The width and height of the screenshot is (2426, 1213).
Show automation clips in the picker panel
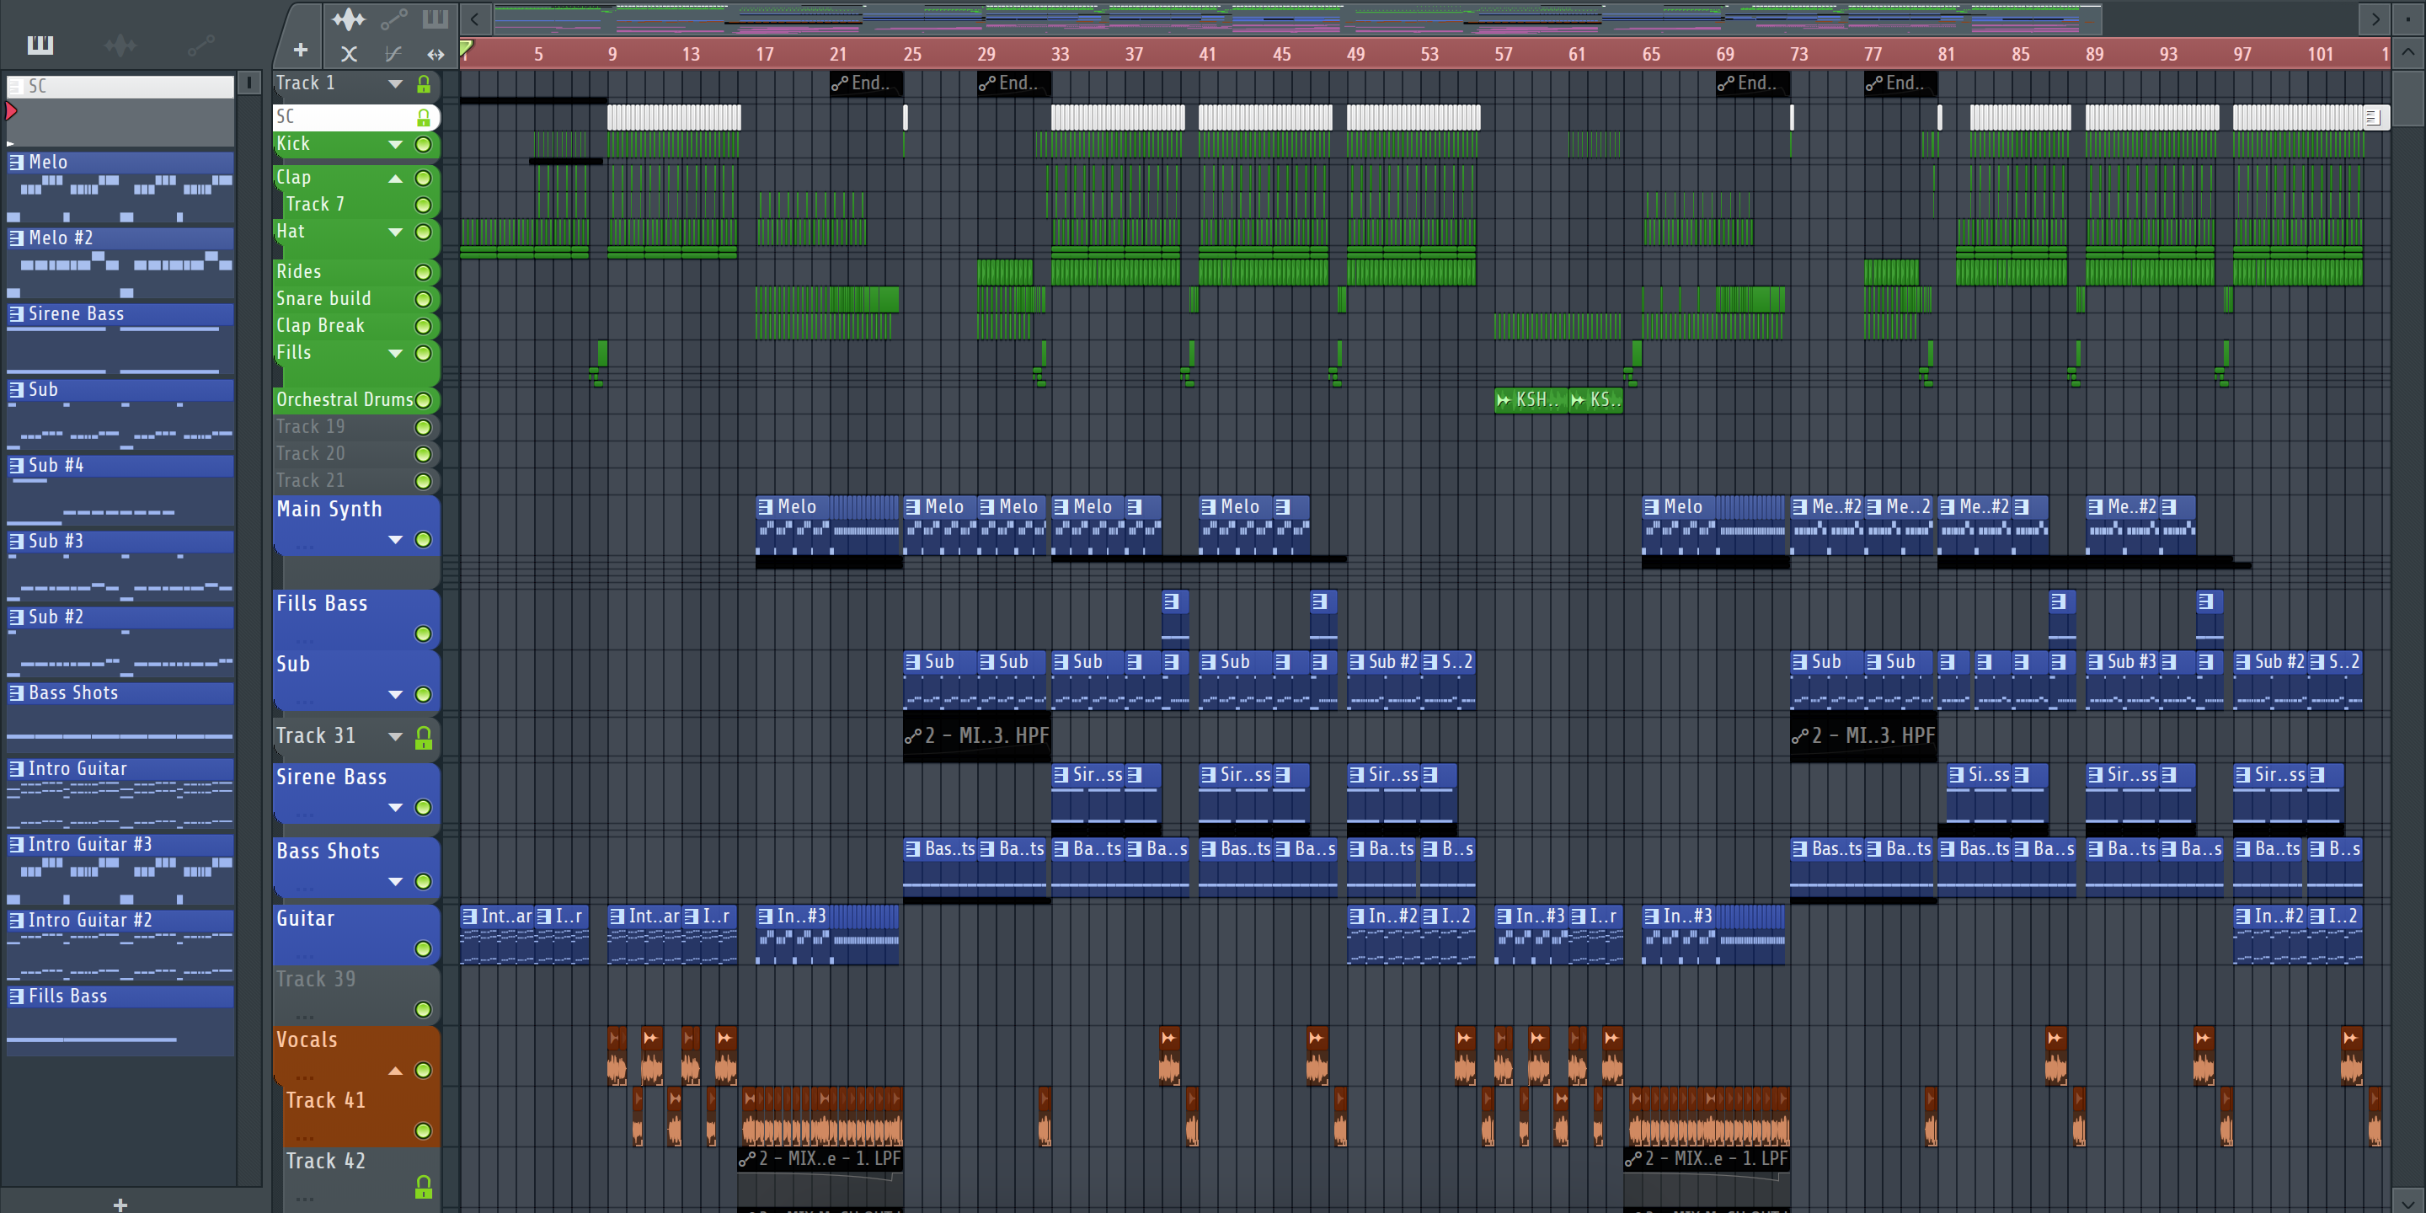tap(200, 45)
